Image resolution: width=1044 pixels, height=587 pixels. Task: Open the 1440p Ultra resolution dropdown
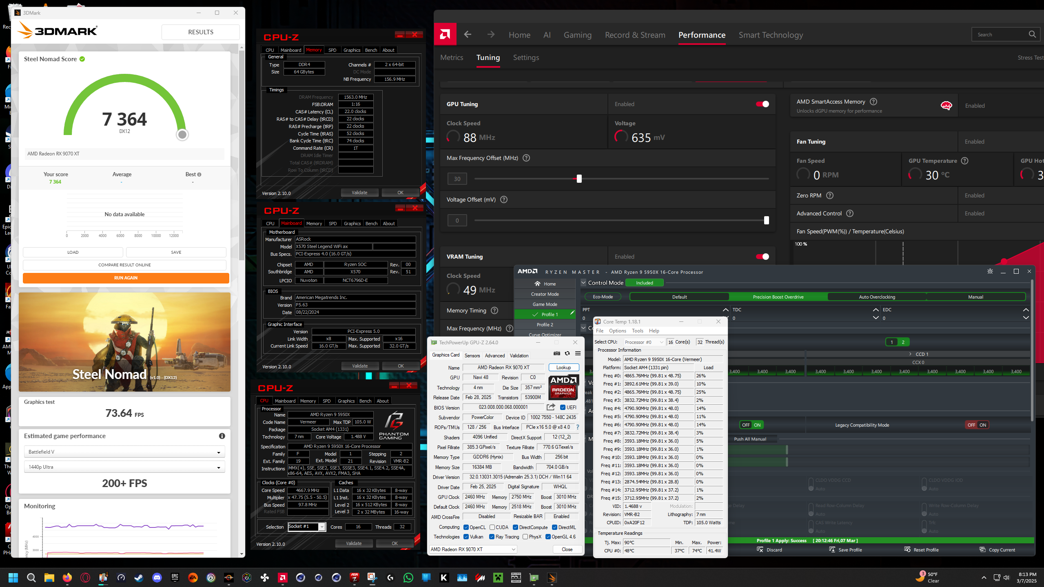124,467
